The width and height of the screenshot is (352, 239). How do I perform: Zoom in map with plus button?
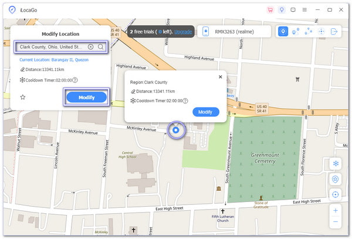[x=336, y=211]
